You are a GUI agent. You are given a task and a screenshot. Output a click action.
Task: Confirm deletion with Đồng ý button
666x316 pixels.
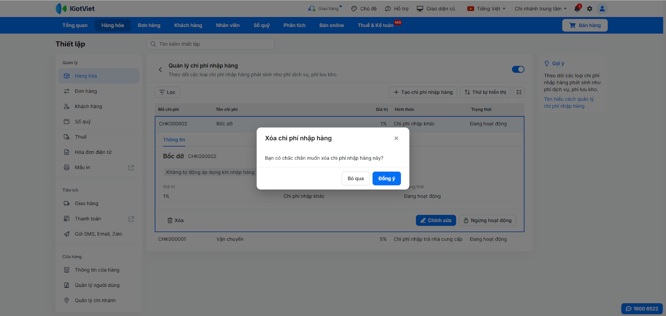386,178
